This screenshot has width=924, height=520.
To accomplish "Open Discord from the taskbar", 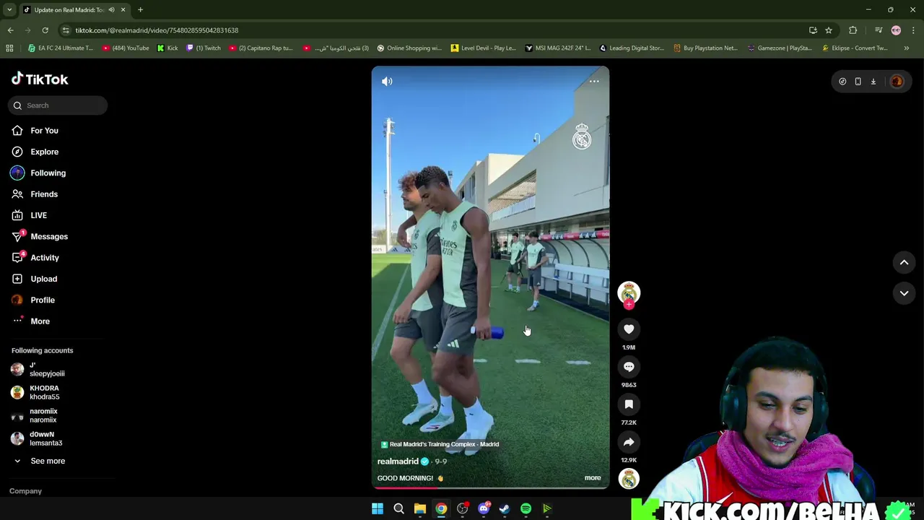I will 484,509.
